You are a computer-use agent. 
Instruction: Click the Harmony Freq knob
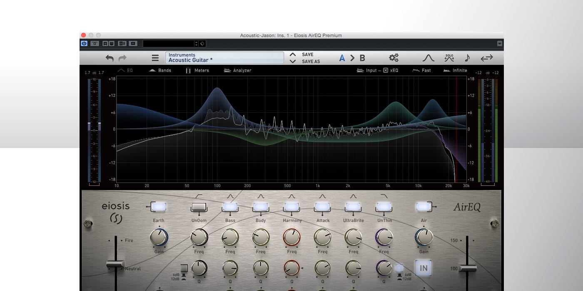[291, 237]
